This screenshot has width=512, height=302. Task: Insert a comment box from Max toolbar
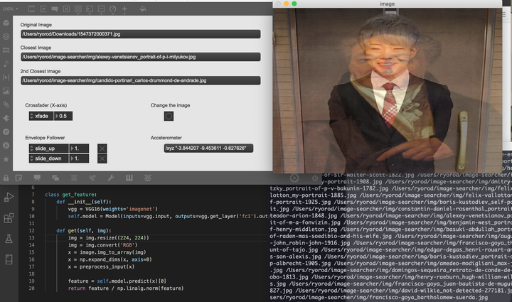click(55, 9)
